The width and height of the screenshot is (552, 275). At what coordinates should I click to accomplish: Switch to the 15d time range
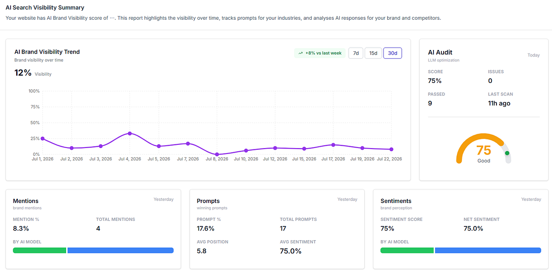373,53
